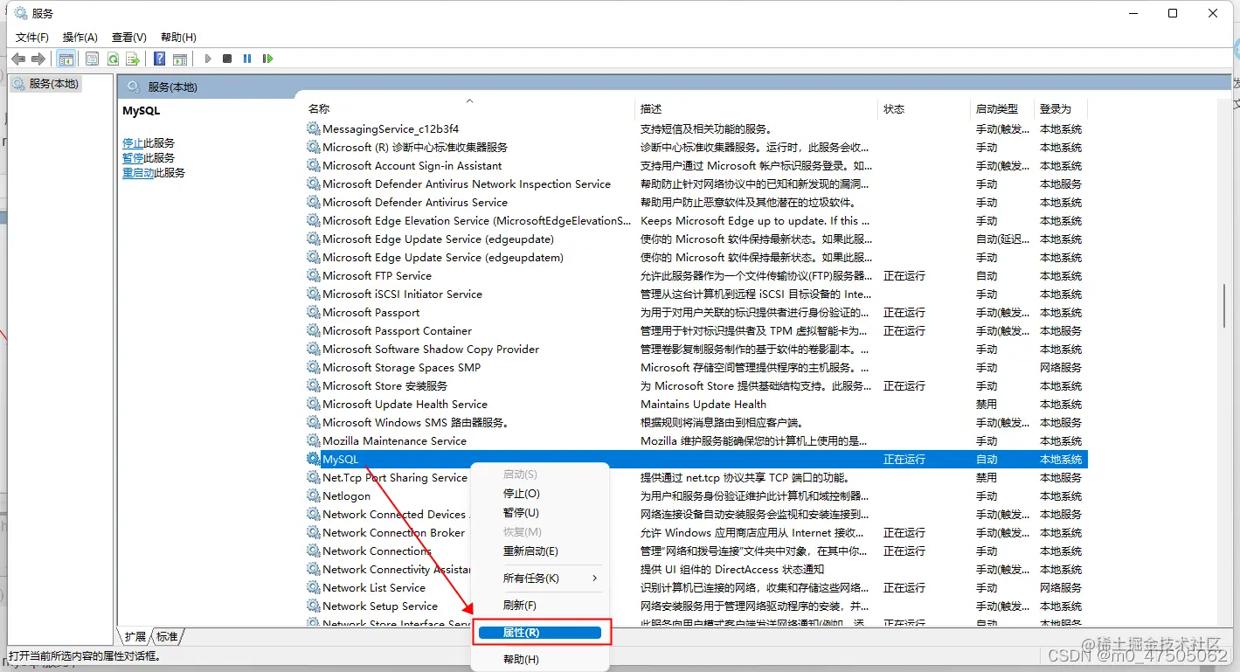The height and width of the screenshot is (672, 1240).
Task: Select the Netlogon service row
Action: 696,495
